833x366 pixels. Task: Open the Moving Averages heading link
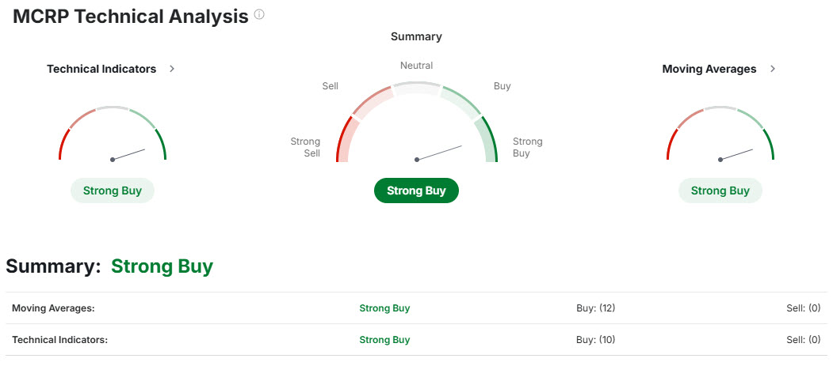coord(709,69)
